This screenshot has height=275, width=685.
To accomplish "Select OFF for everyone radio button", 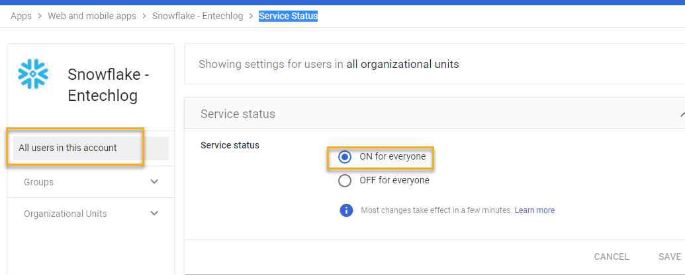I will click(345, 181).
